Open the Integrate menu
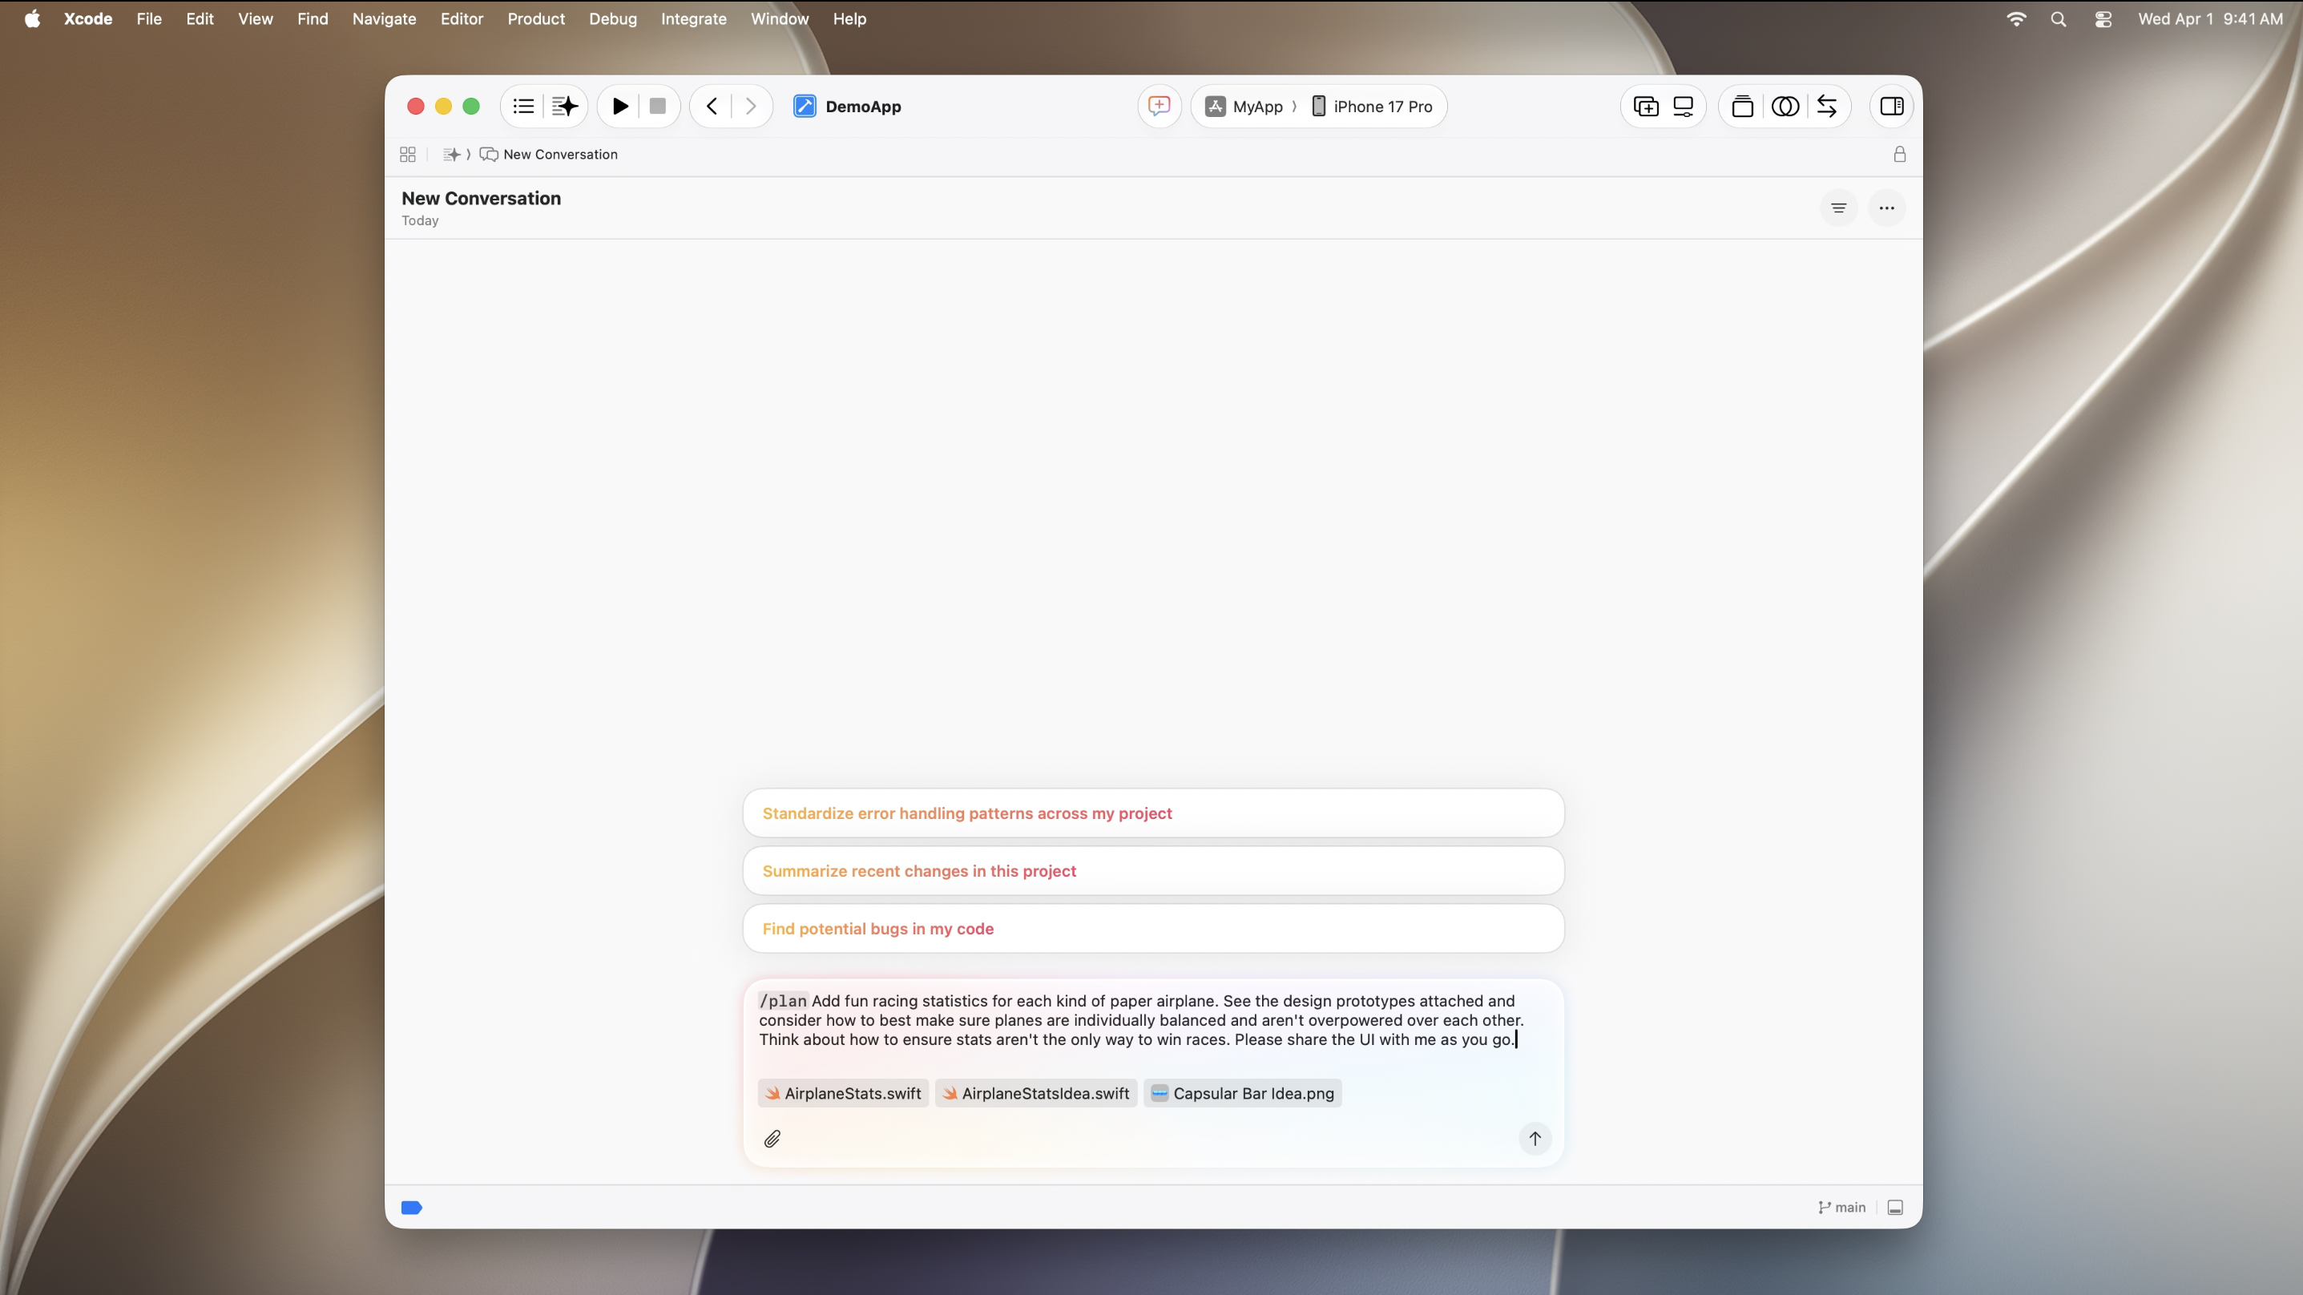2303x1295 pixels. (x=694, y=18)
